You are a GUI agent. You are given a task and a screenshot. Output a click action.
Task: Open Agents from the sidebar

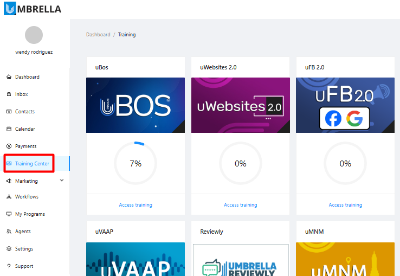click(x=23, y=232)
